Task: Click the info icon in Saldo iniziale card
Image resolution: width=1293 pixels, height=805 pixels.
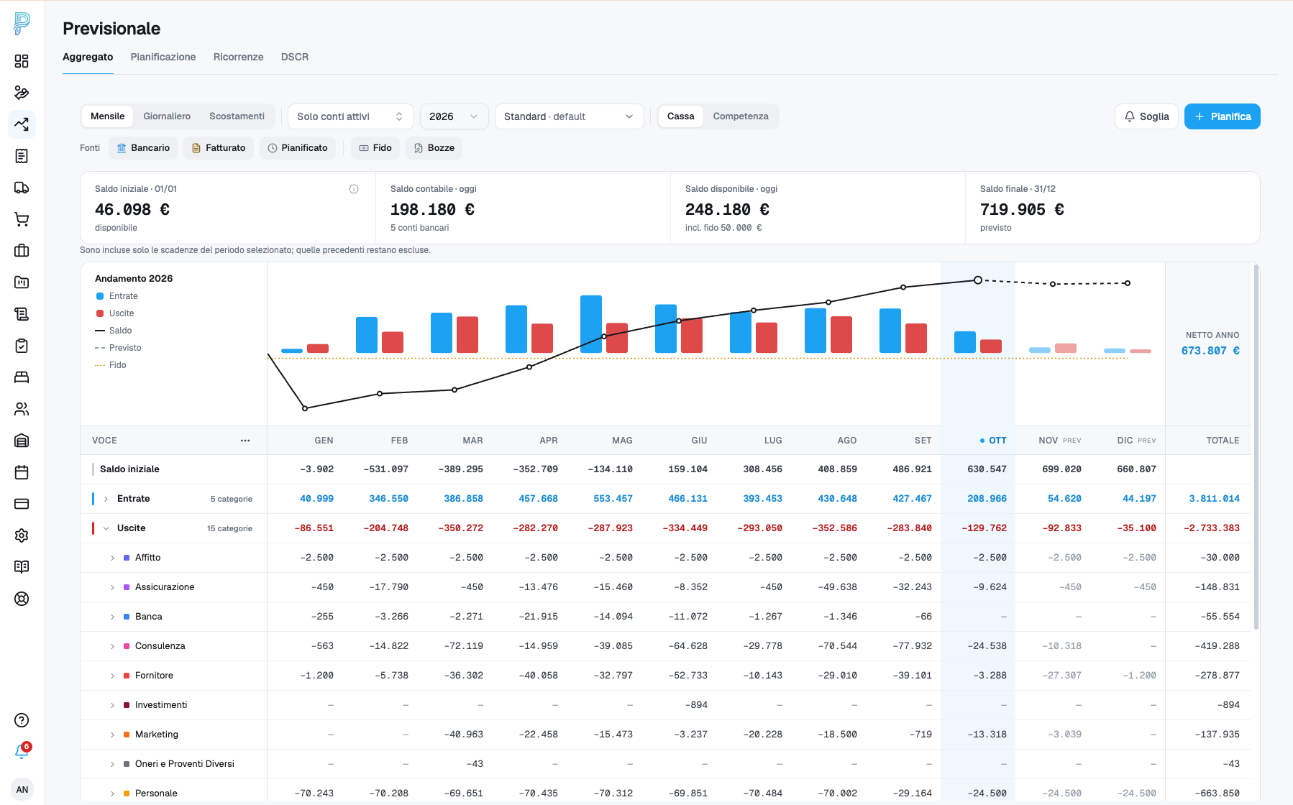Action: click(354, 189)
